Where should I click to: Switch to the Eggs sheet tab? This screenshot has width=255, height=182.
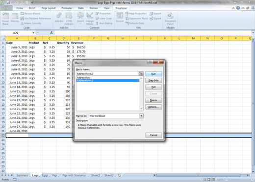(x=45, y=175)
